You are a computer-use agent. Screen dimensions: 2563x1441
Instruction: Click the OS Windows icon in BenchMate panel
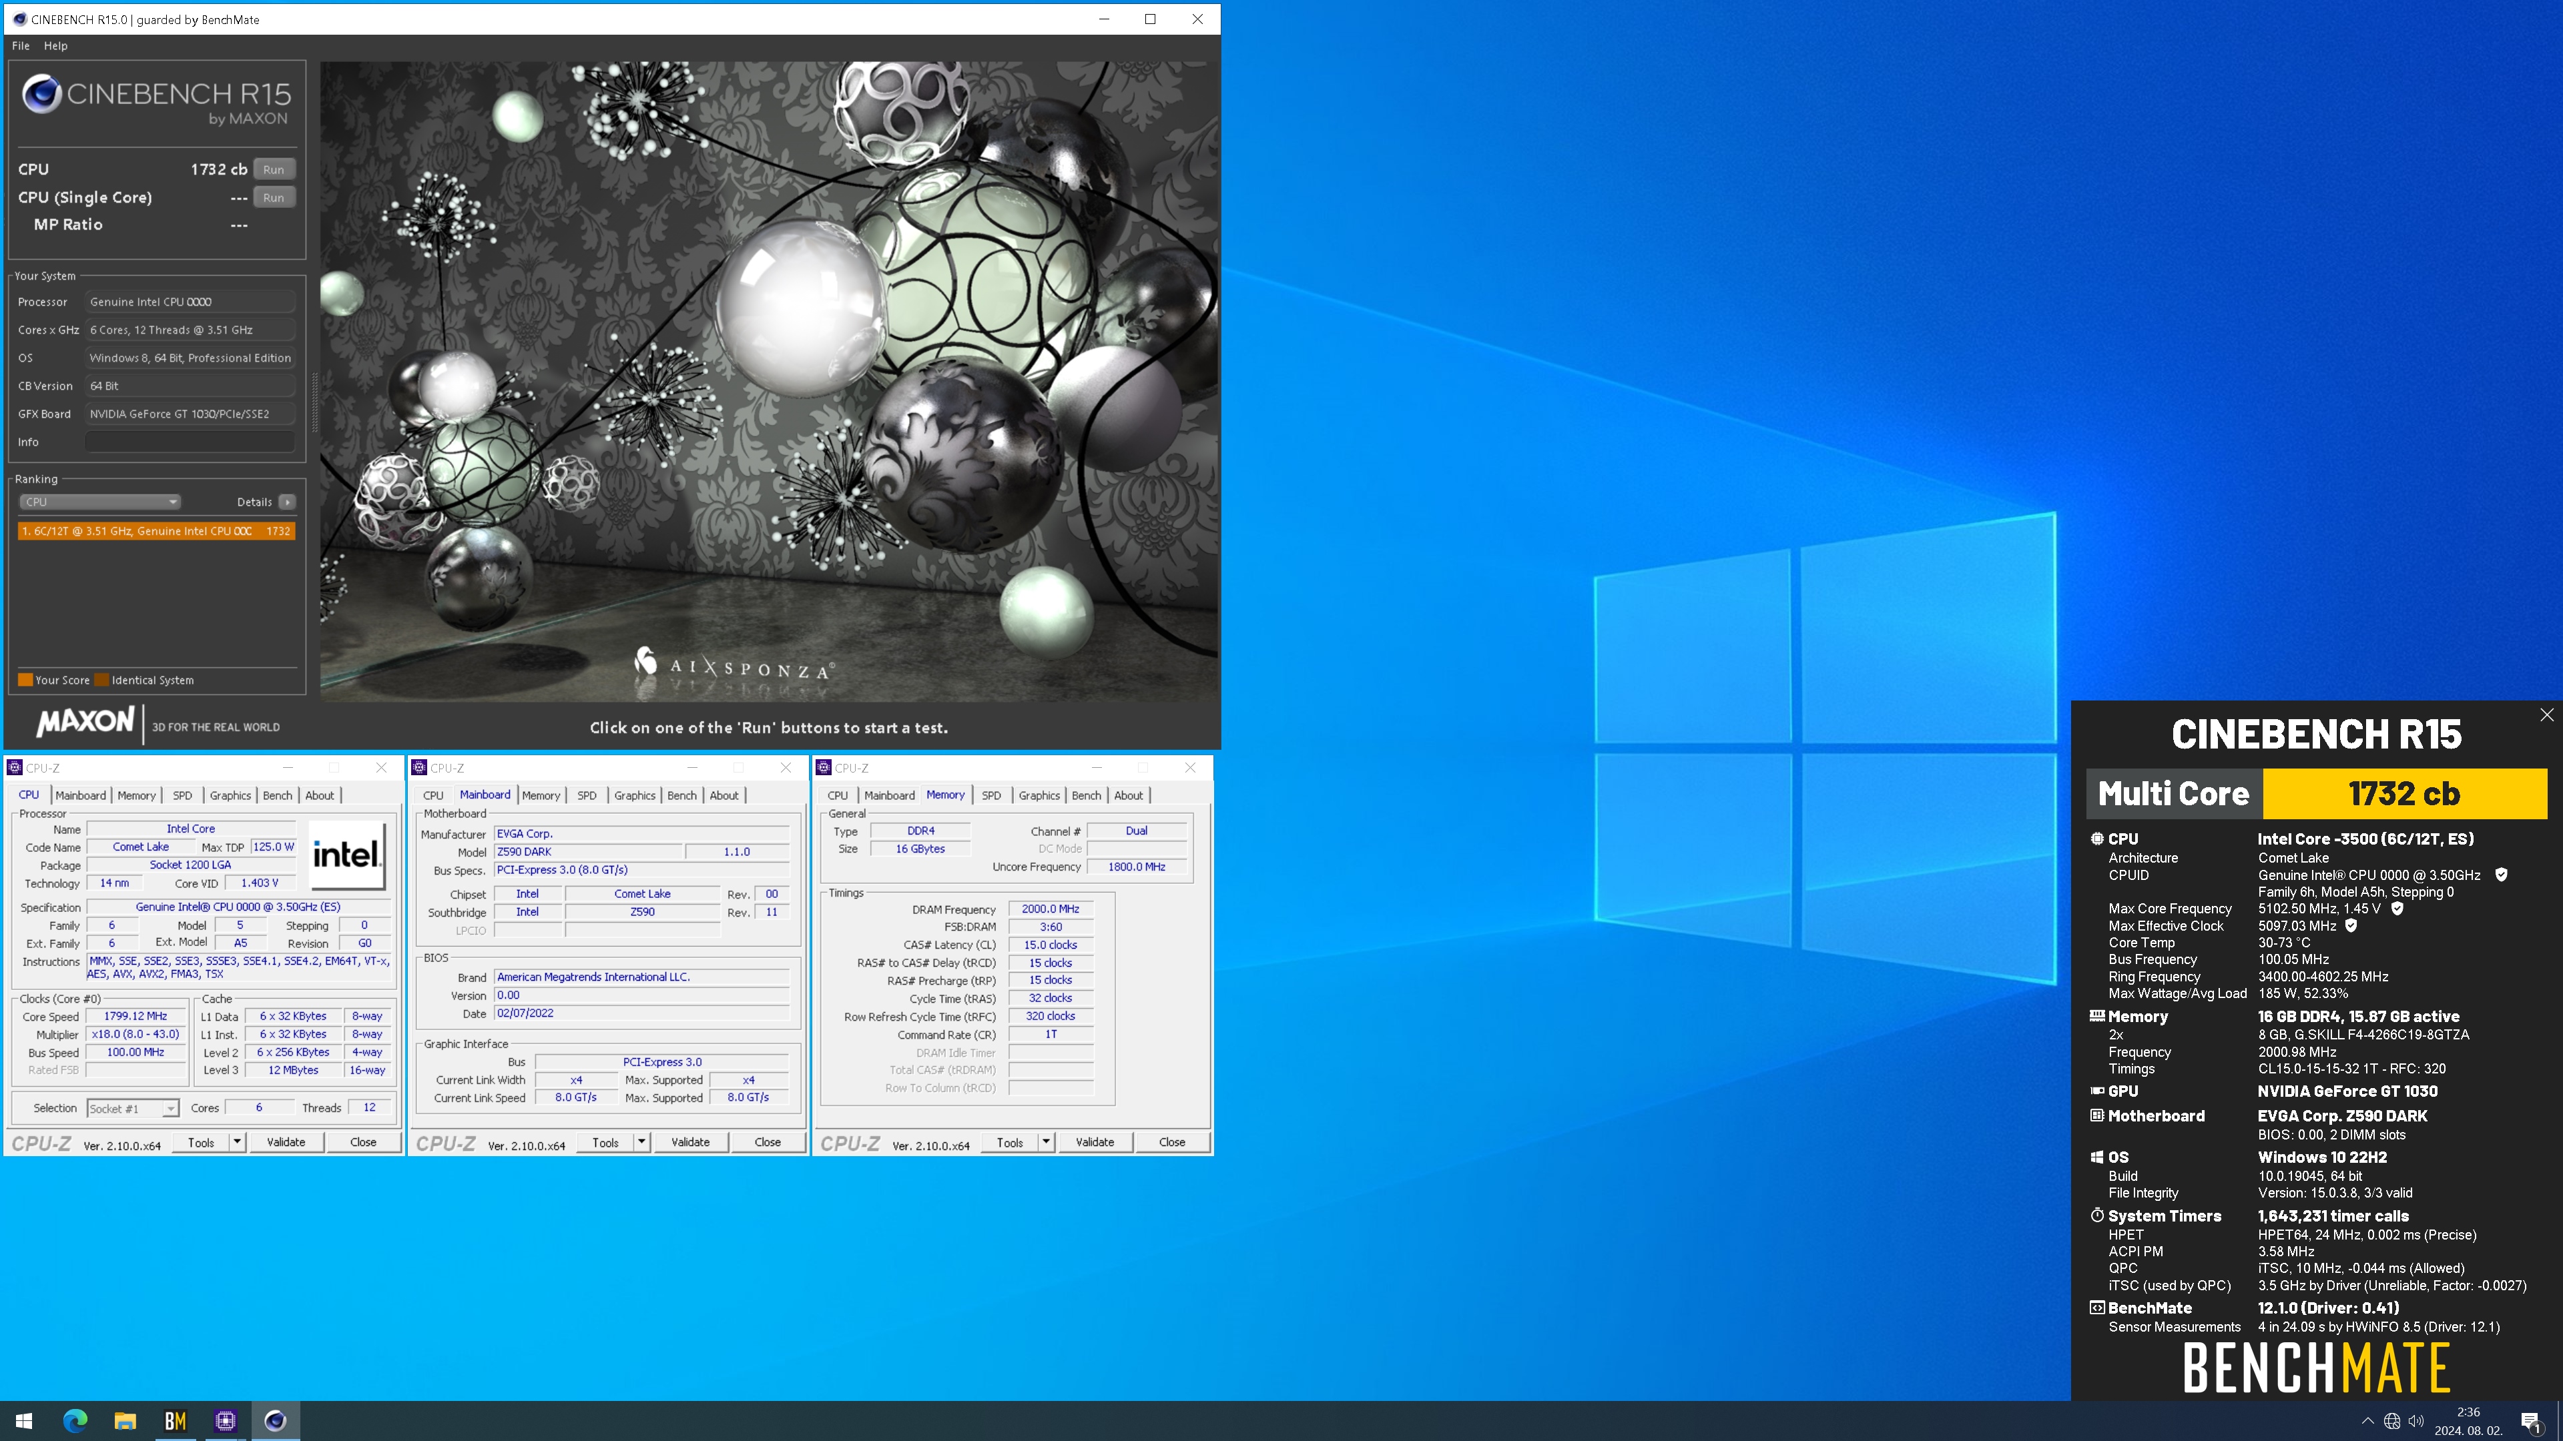coord(2096,1157)
